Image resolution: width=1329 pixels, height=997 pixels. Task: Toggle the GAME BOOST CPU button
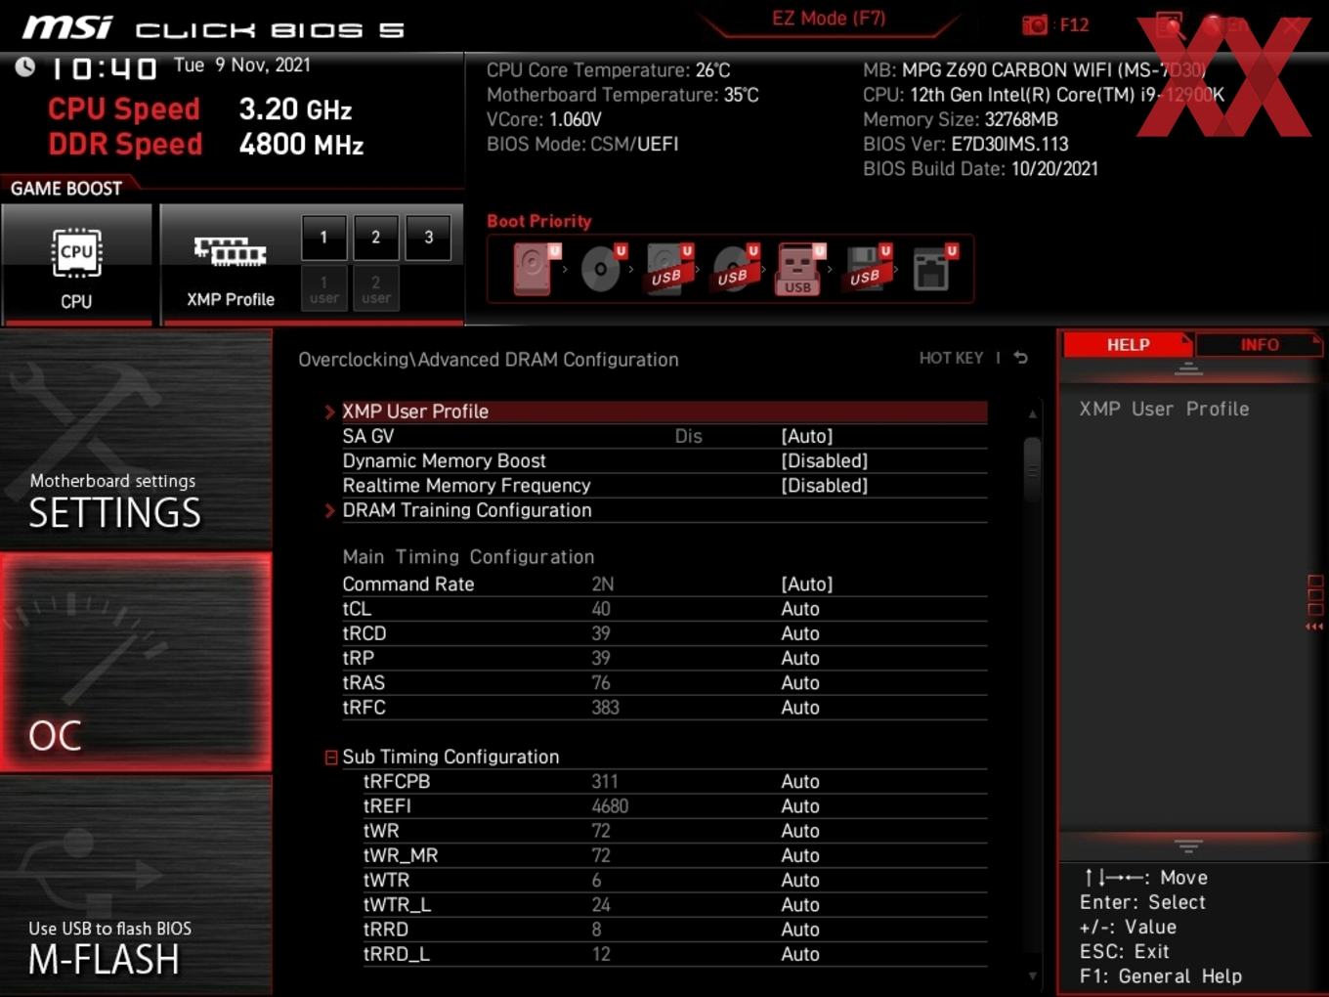click(x=77, y=264)
